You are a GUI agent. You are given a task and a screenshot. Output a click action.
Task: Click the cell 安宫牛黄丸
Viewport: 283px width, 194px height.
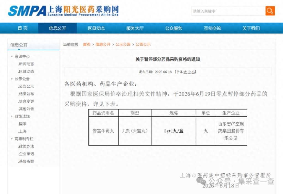103,131
